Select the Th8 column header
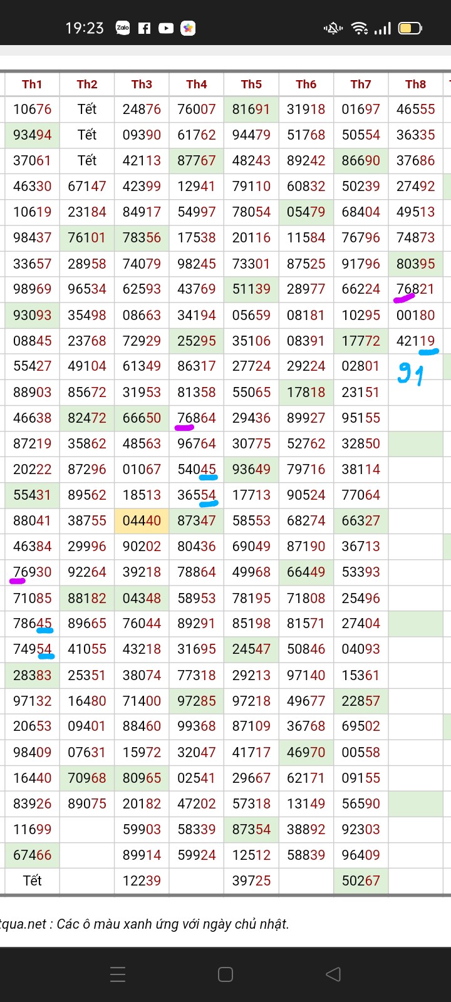 point(415,84)
